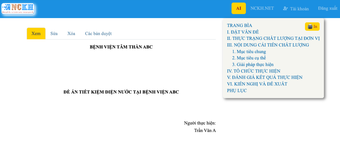340x148 pixels.
Task: Navigate to IV. TỔ CHỨC THỰC HIỆN
Action: pos(254,71)
